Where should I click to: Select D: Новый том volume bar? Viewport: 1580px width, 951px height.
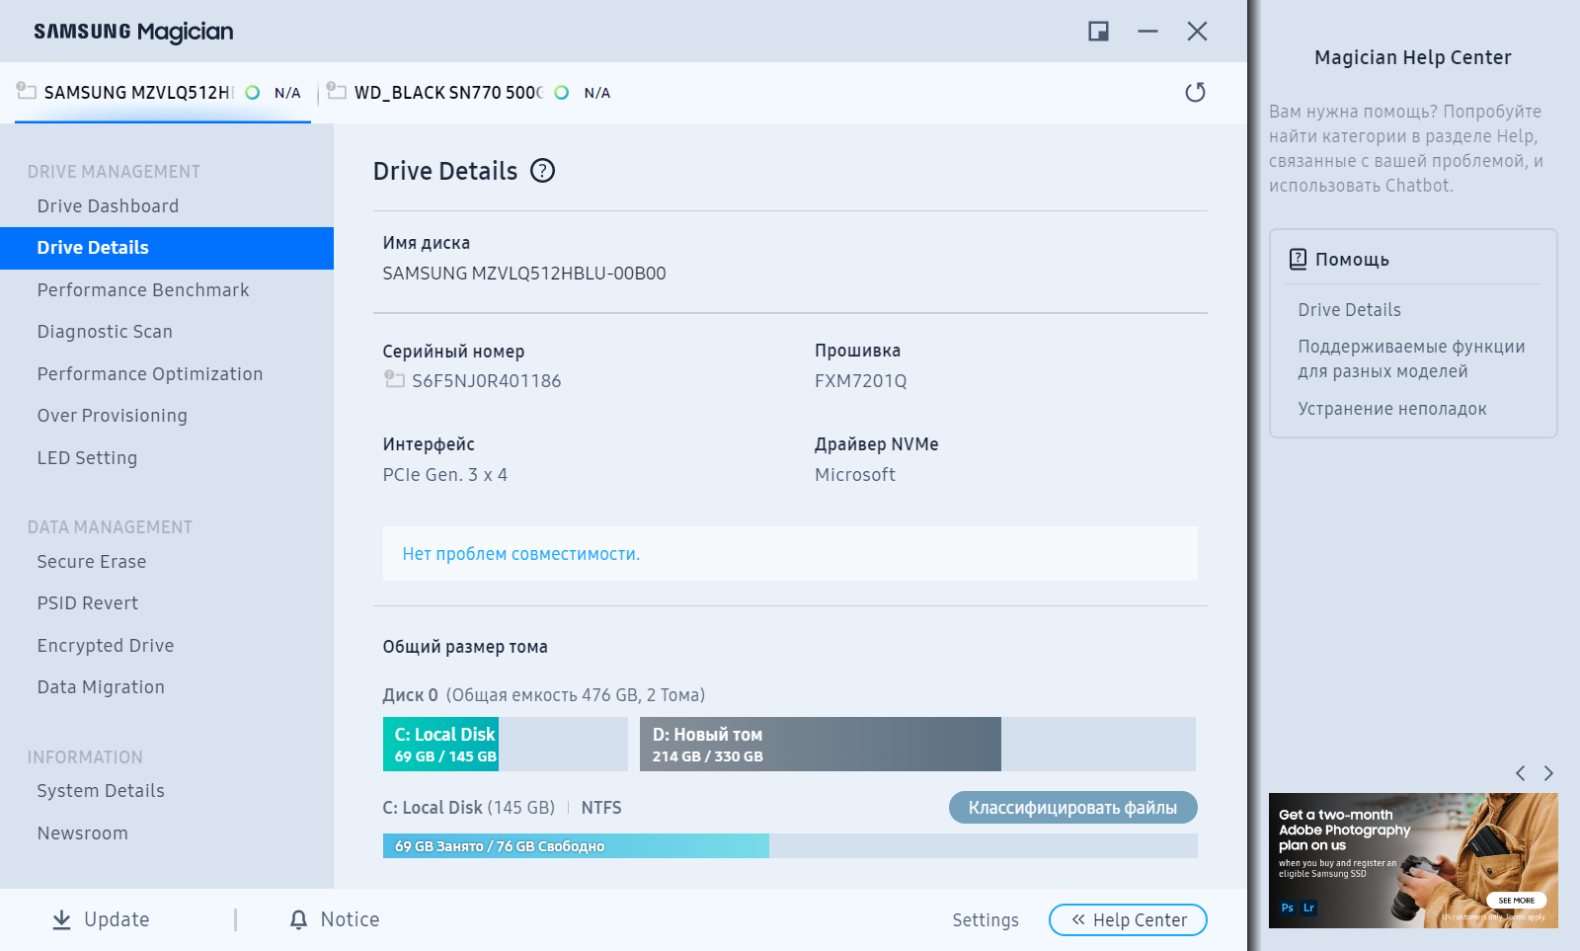click(820, 745)
